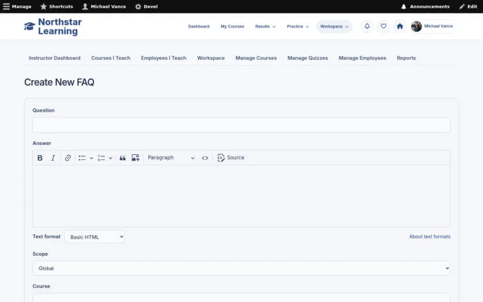Click into the Answer text area
The height and width of the screenshot is (302, 483).
click(x=241, y=196)
